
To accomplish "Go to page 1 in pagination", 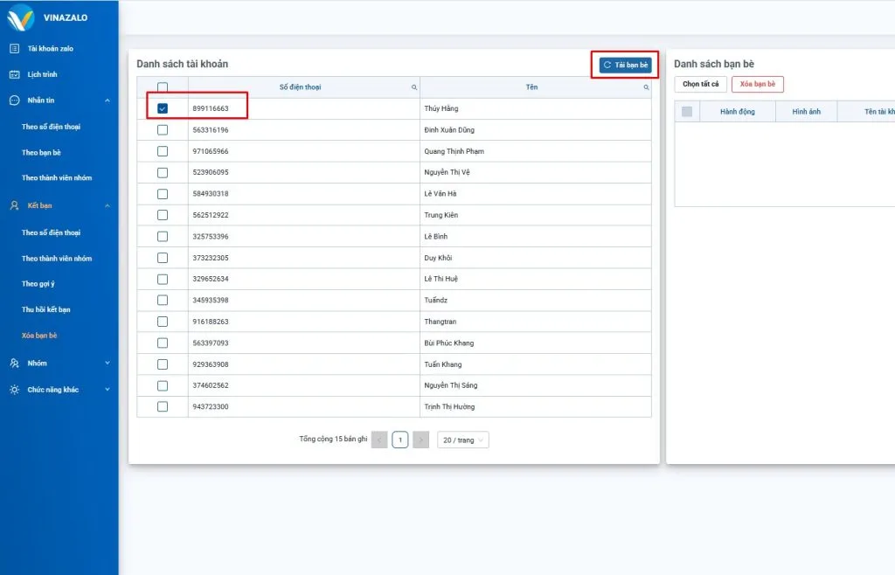I will click(x=399, y=440).
